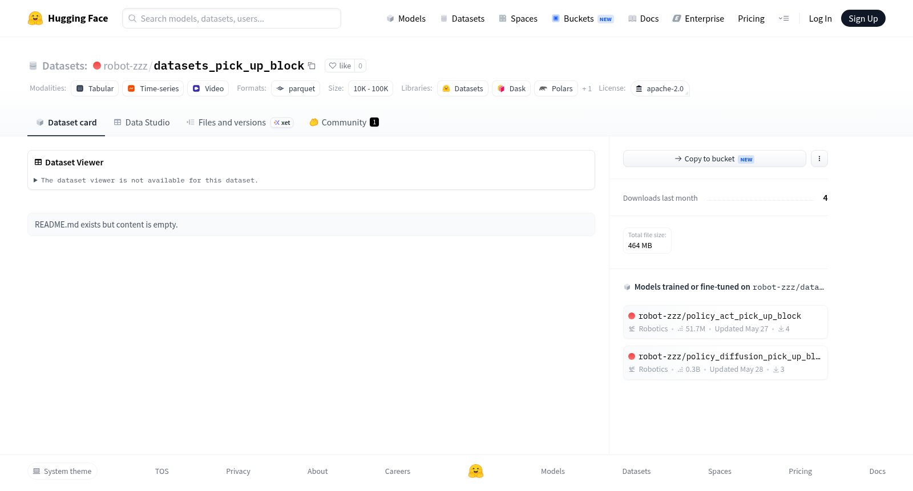Focus the search models input field
The width and height of the screenshot is (913, 491).
[x=232, y=18]
